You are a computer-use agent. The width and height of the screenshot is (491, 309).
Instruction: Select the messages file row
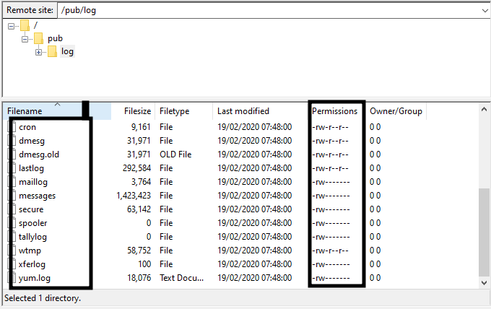tap(38, 196)
